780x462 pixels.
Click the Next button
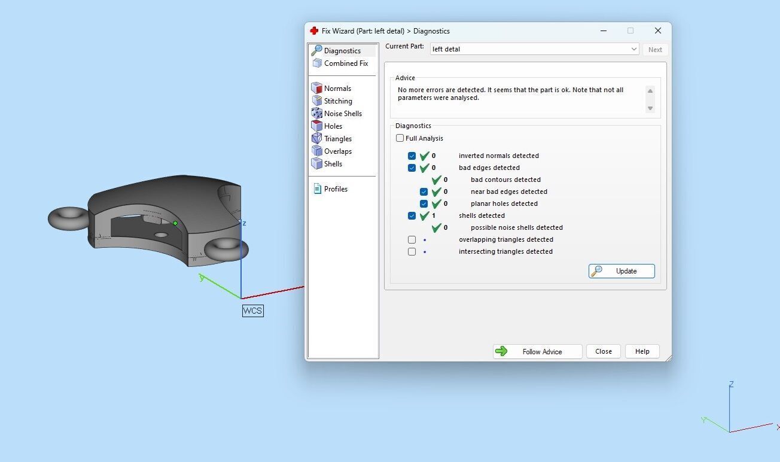(656, 50)
